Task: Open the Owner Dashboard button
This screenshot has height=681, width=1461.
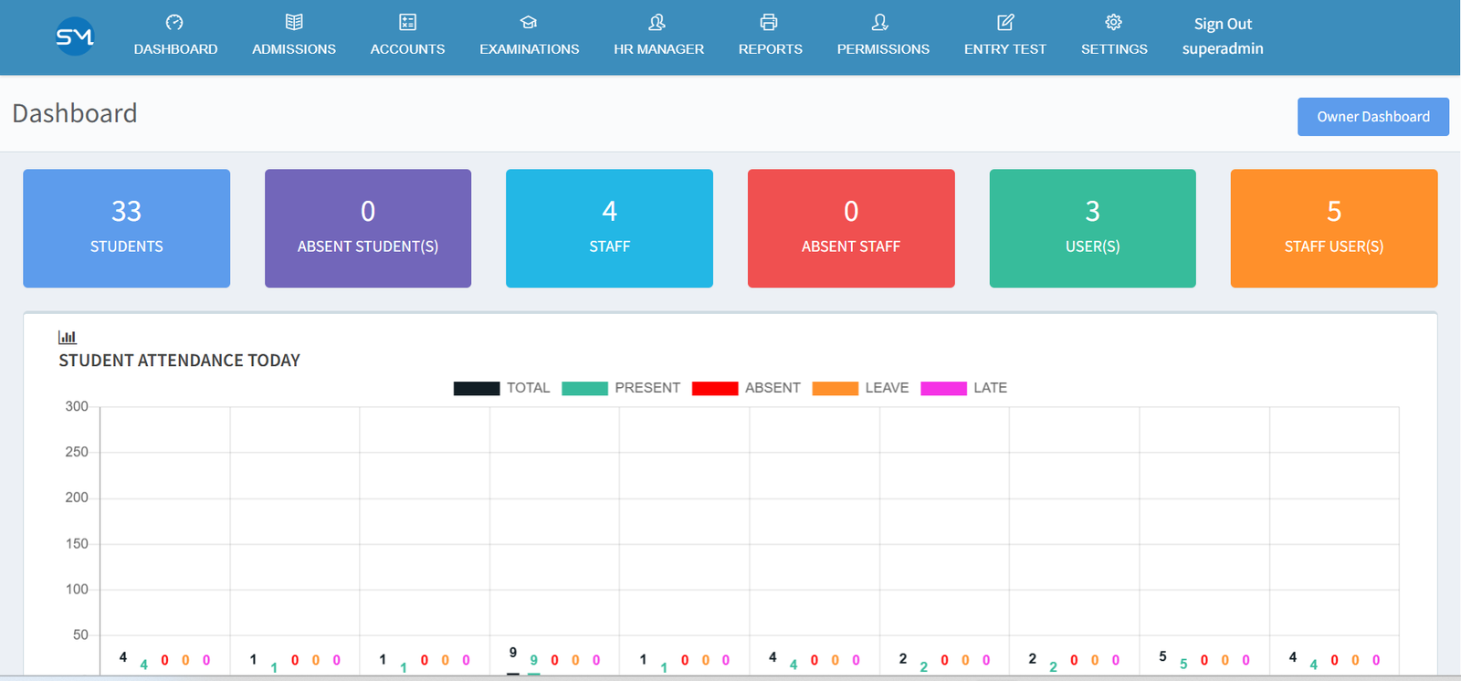Action: click(x=1372, y=117)
